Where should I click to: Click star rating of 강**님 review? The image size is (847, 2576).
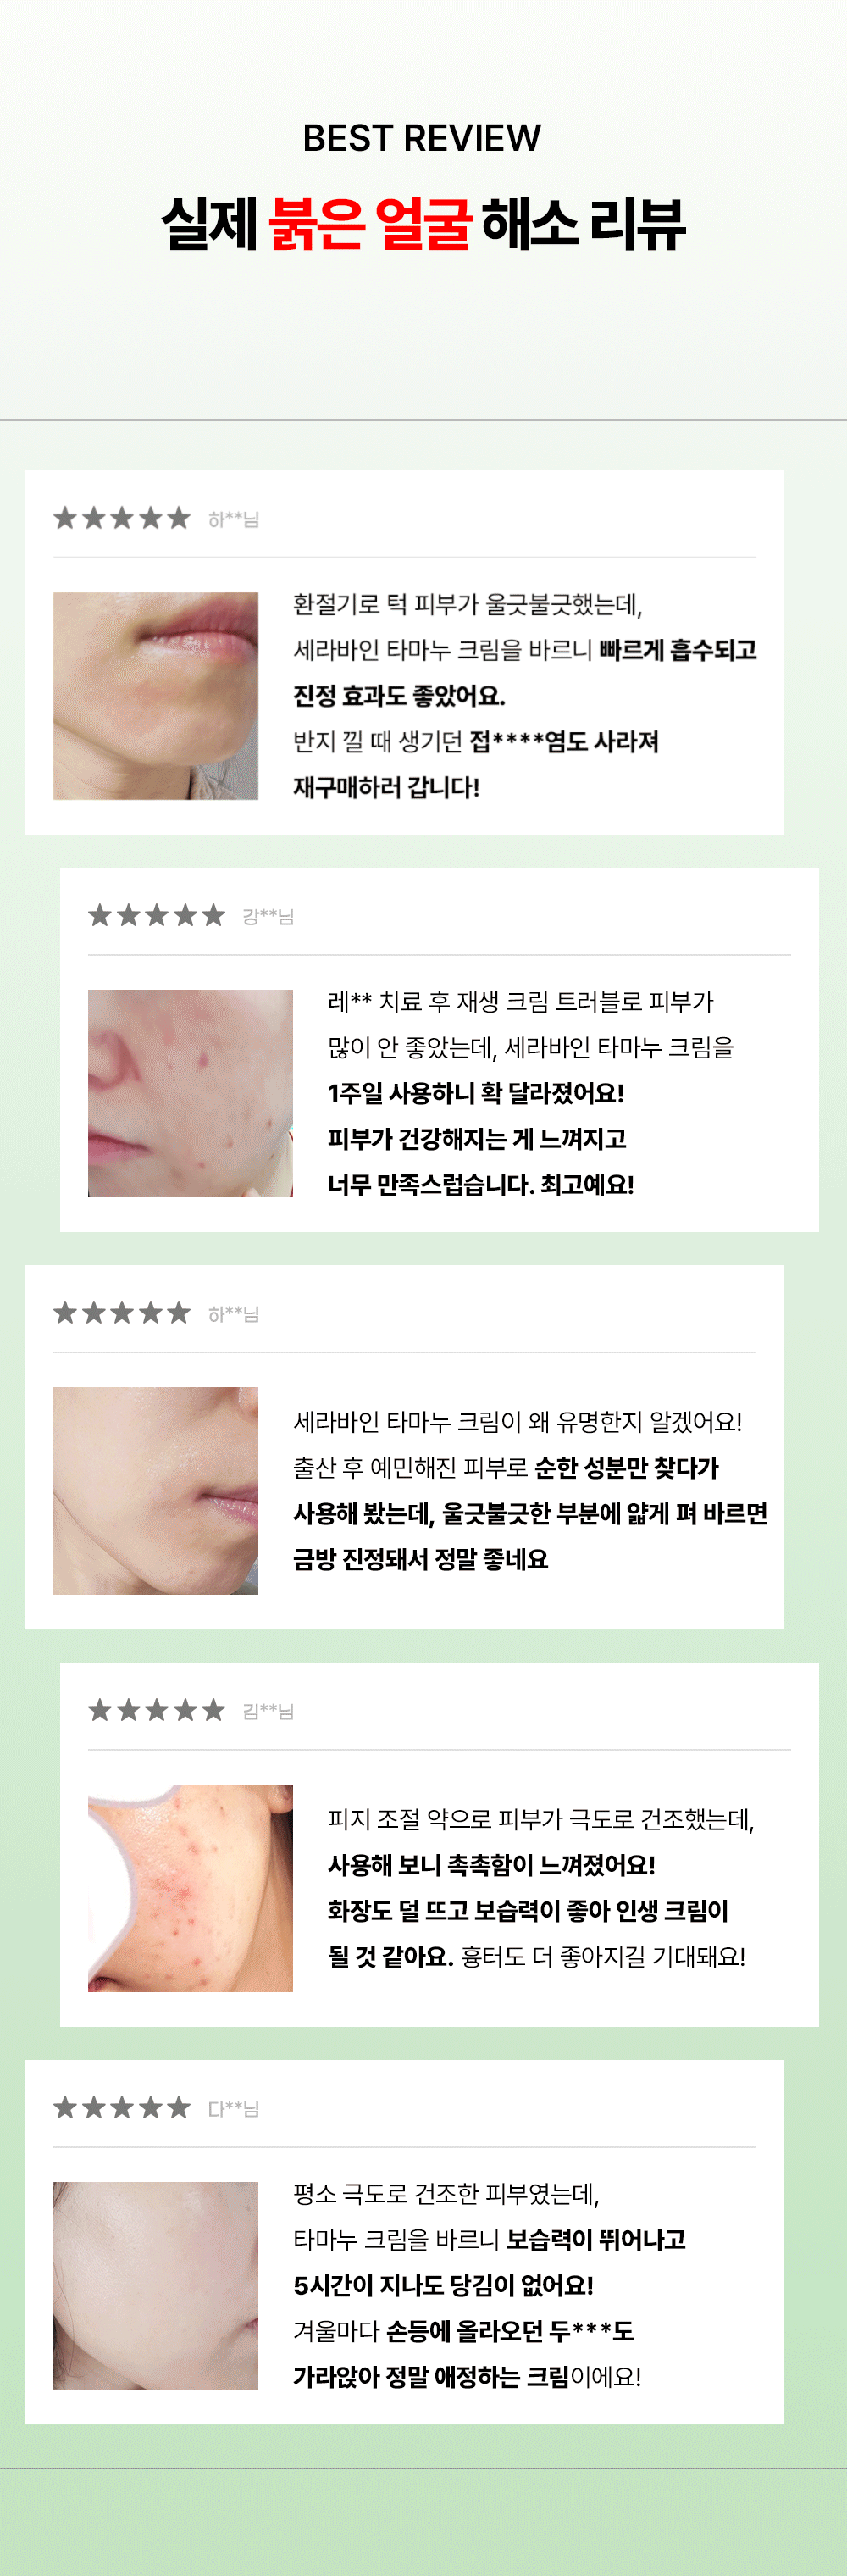[157, 916]
